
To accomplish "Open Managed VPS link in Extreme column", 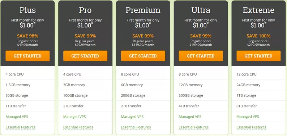I will coord(248,117).
